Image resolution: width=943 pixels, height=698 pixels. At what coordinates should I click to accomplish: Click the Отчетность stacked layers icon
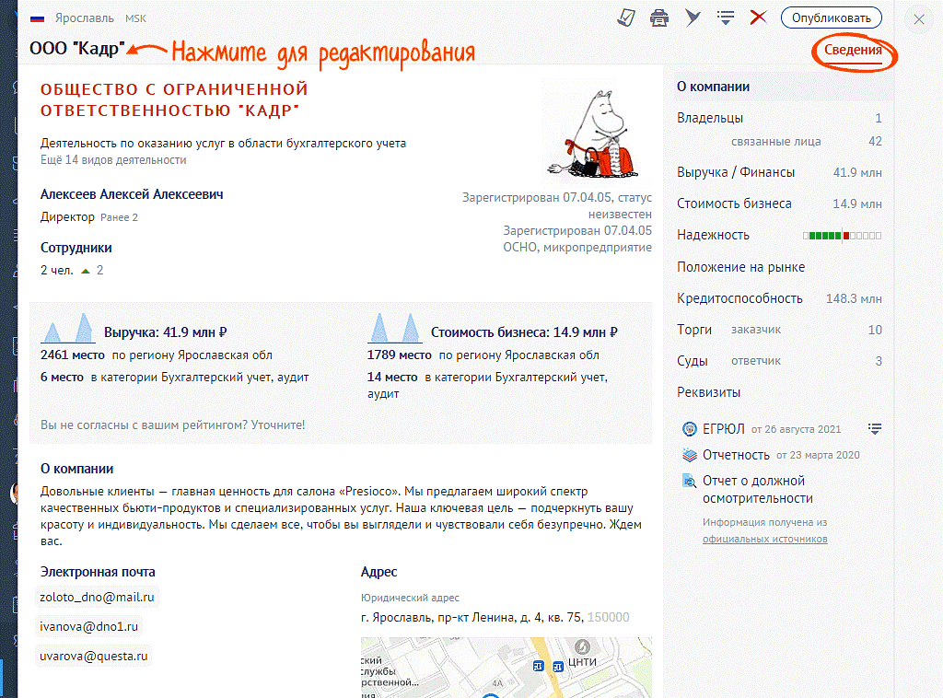pos(689,455)
